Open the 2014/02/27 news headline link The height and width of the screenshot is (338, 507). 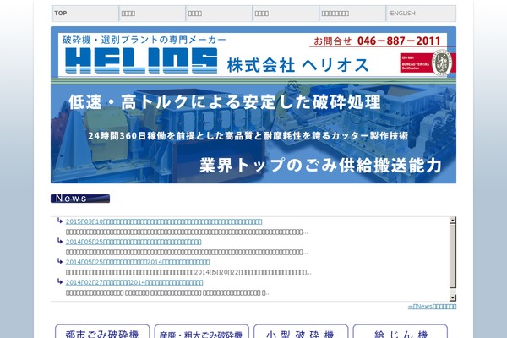(134, 282)
